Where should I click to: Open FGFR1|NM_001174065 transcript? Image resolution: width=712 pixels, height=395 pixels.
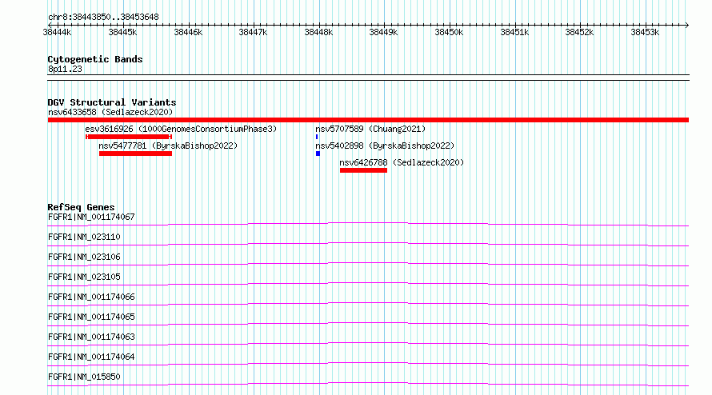pos(91,317)
